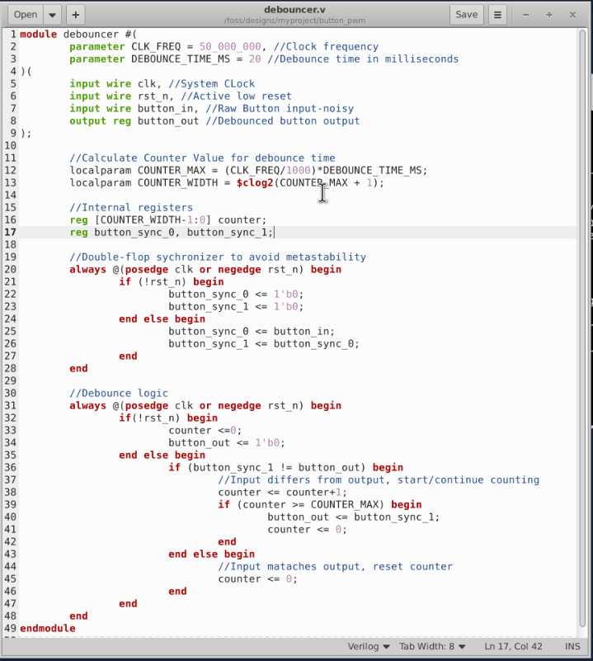Toggle the INS insert mode indicator
Screen dimensions: 593x661
[572, 646]
